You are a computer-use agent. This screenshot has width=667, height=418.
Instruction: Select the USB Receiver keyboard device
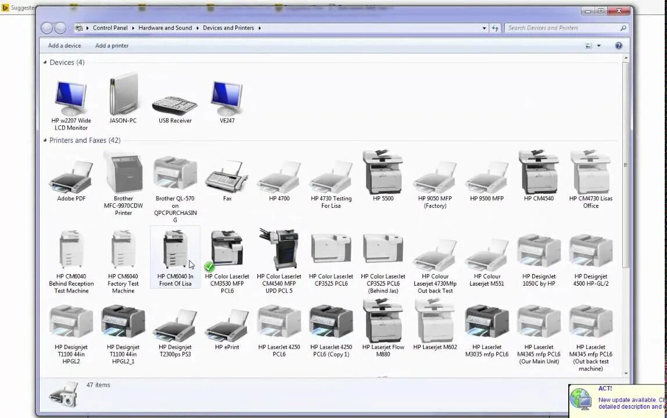pyautogui.click(x=175, y=109)
